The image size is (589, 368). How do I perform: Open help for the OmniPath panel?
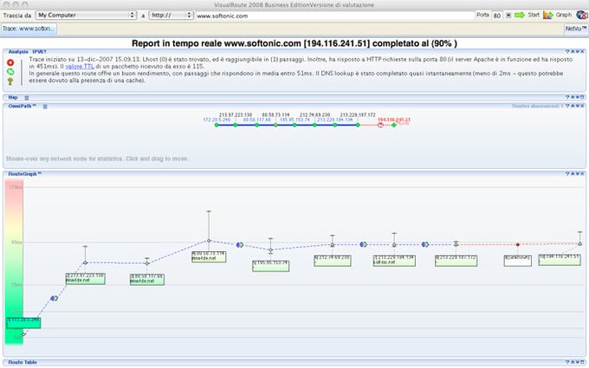click(567, 107)
